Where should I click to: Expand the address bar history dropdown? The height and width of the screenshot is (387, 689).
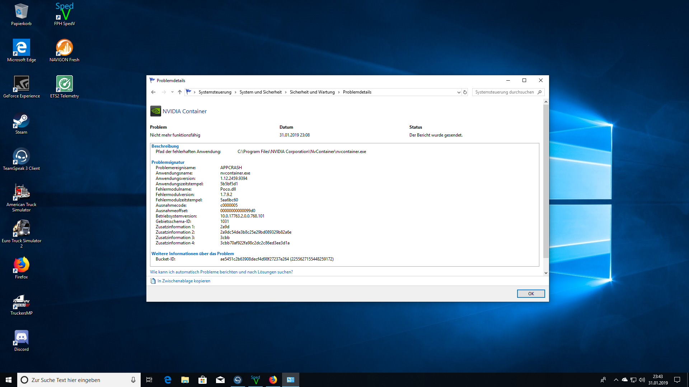pos(459,92)
